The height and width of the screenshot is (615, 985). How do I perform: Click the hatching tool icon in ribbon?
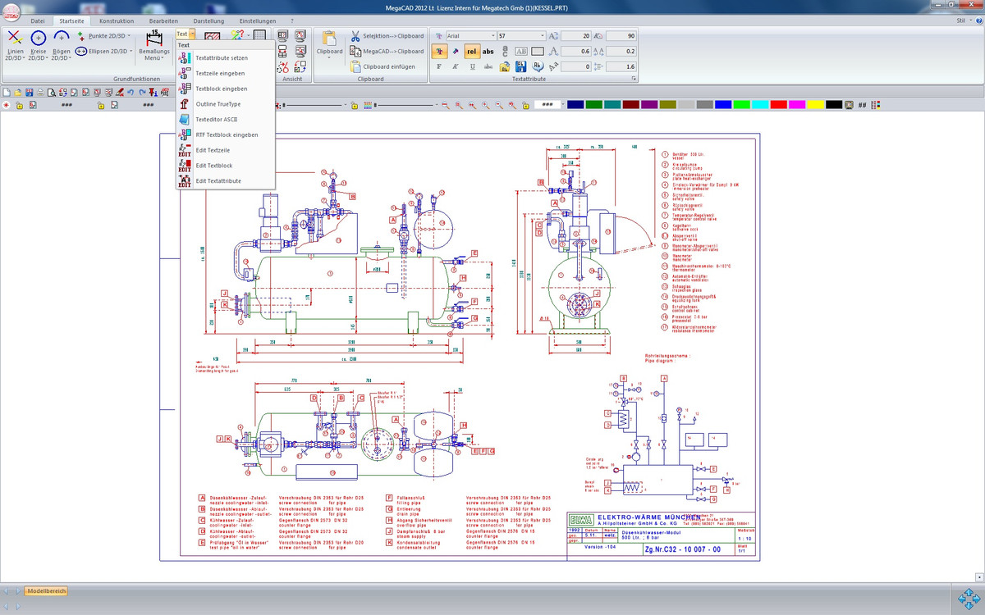[213, 36]
